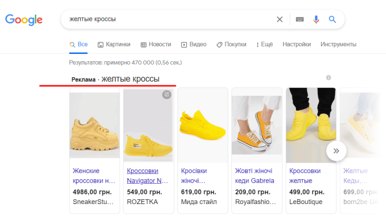Click the ad info icon
Screen dimensions: 386x223
pos(329,78)
